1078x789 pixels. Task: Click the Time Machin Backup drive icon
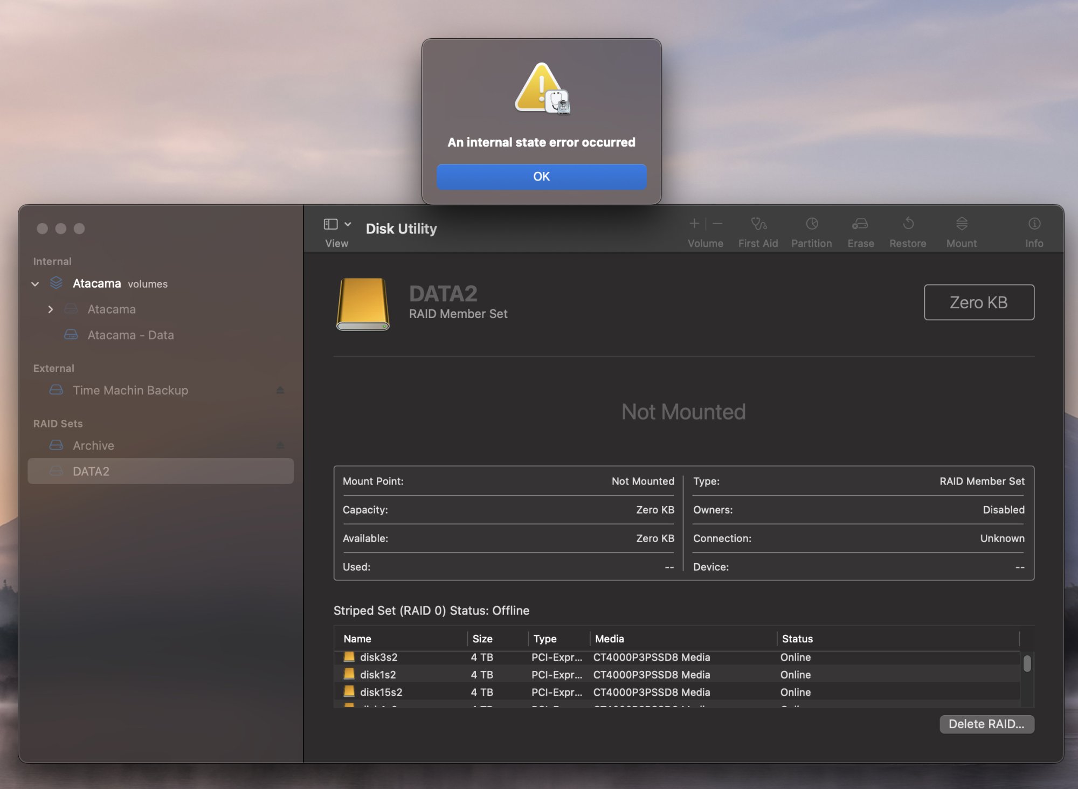(x=56, y=390)
